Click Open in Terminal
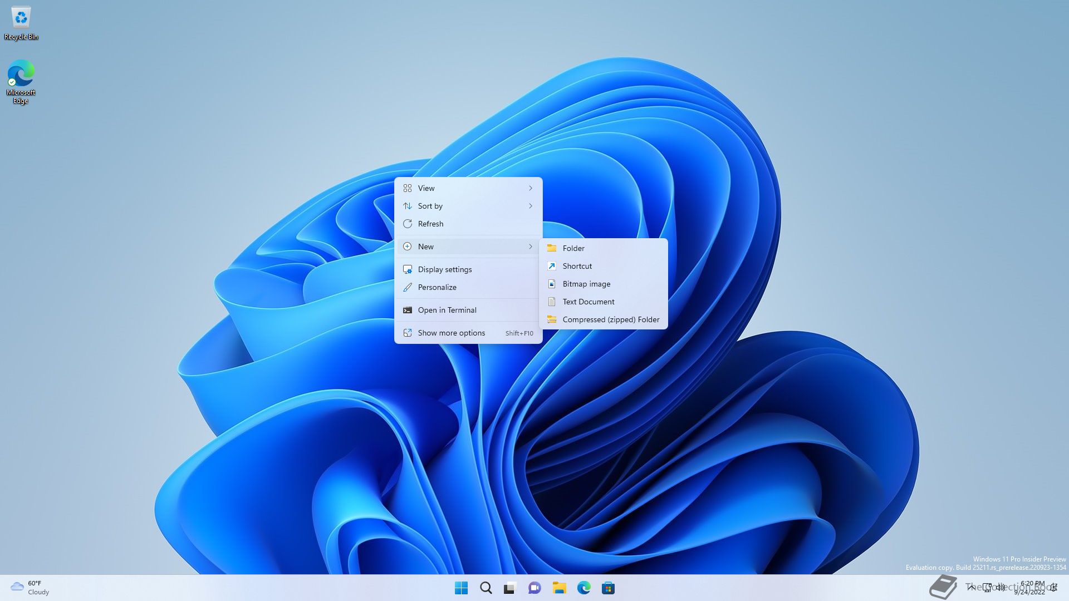 click(447, 310)
